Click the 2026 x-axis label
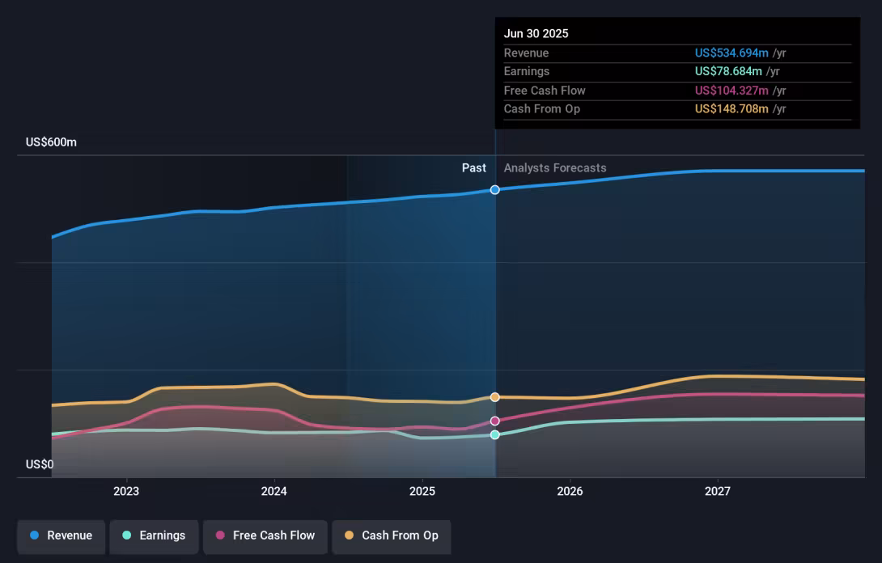Image resolution: width=882 pixels, height=563 pixels. click(570, 491)
